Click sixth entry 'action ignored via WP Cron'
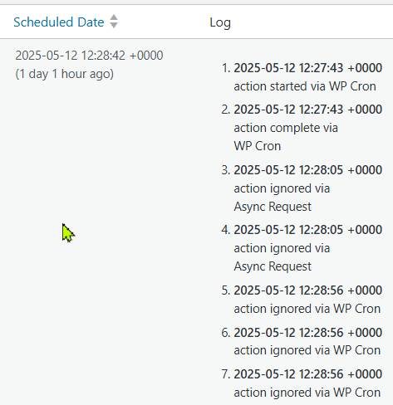 point(307,350)
